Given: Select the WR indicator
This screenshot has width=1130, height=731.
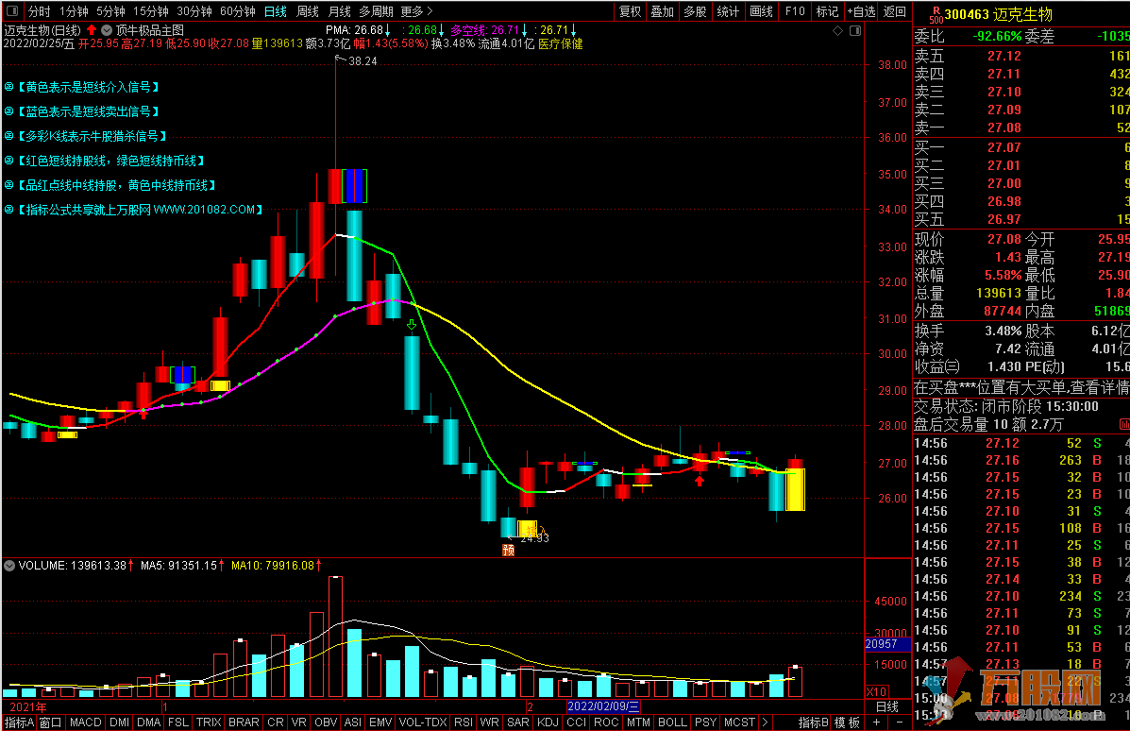Looking at the screenshot, I should click(489, 722).
